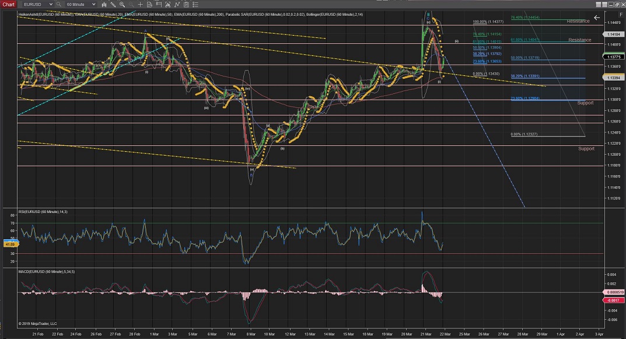The image size is (626, 339).
Task: Open the data box icon
Action: click(149, 4)
